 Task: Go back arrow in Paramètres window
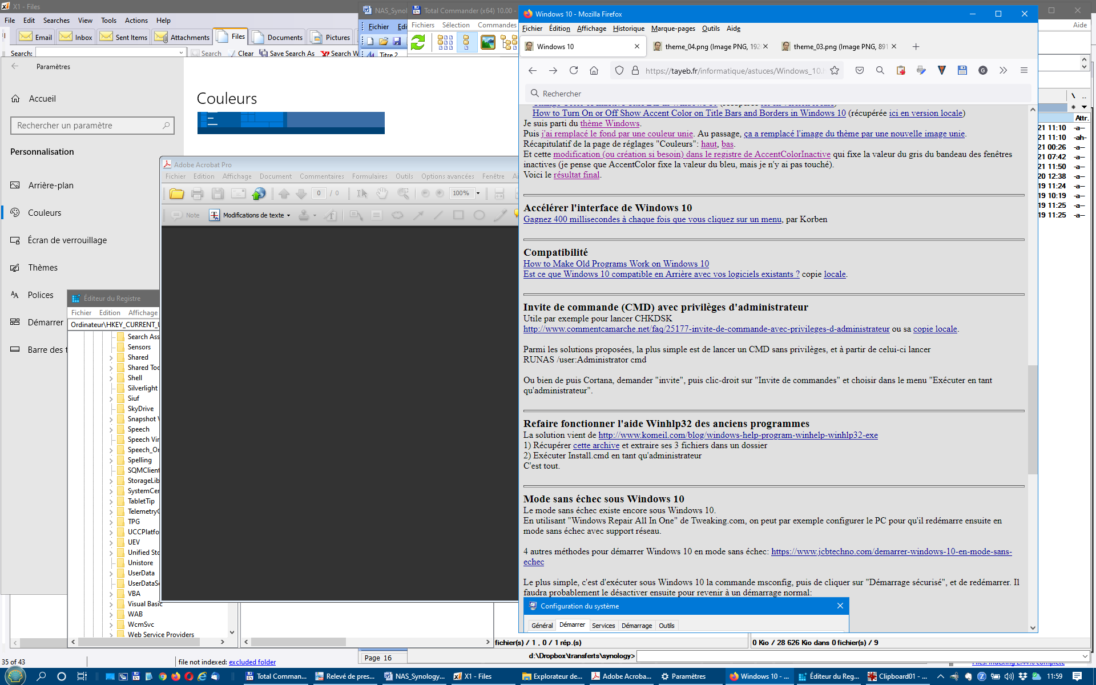15,66
